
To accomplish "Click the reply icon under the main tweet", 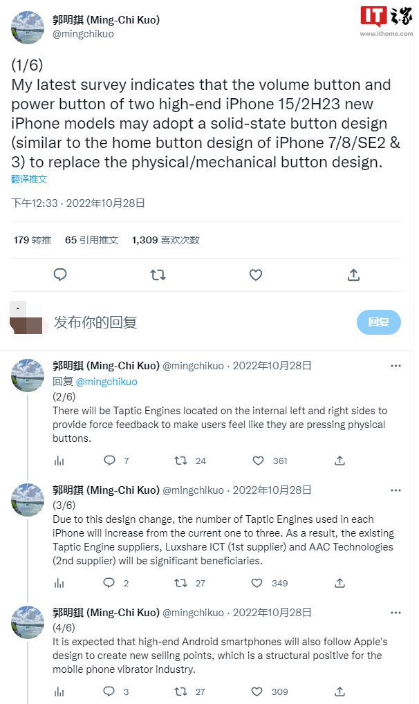I will 60,275.
